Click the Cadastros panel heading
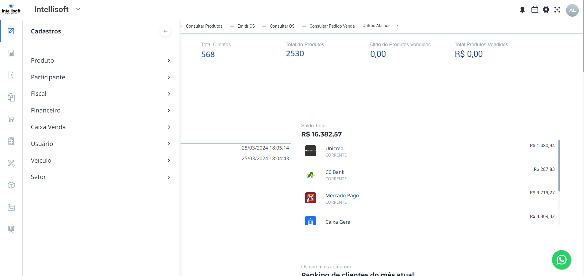 46,31
